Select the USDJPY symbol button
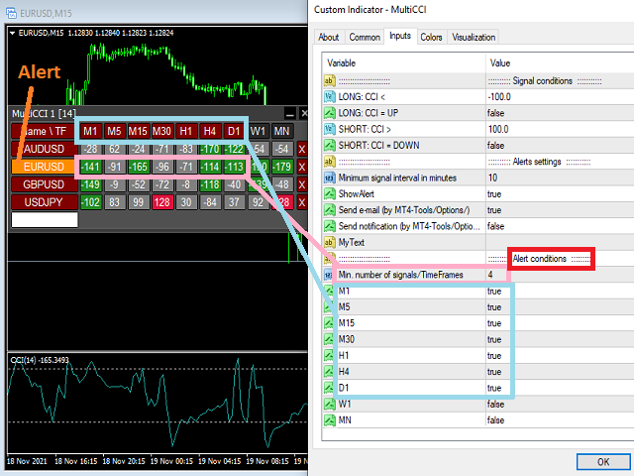 [44, 202]
